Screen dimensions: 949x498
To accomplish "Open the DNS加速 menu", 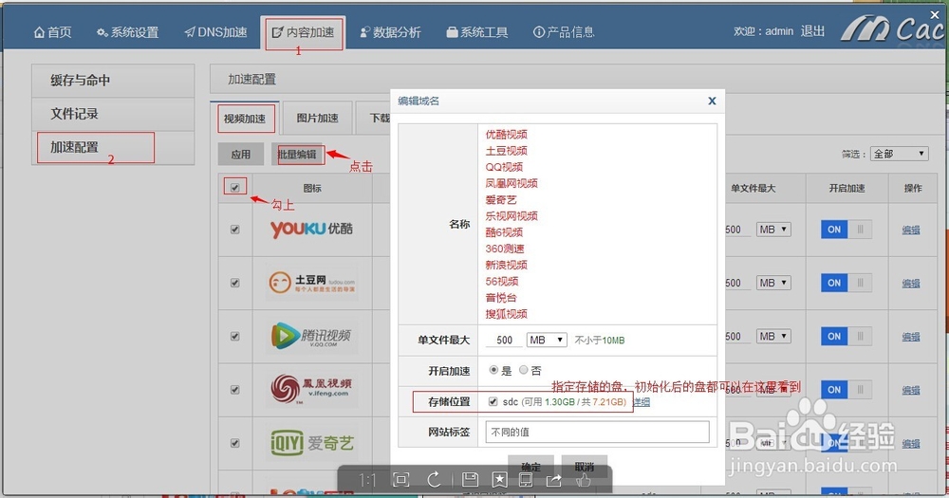I will [216, 32].
